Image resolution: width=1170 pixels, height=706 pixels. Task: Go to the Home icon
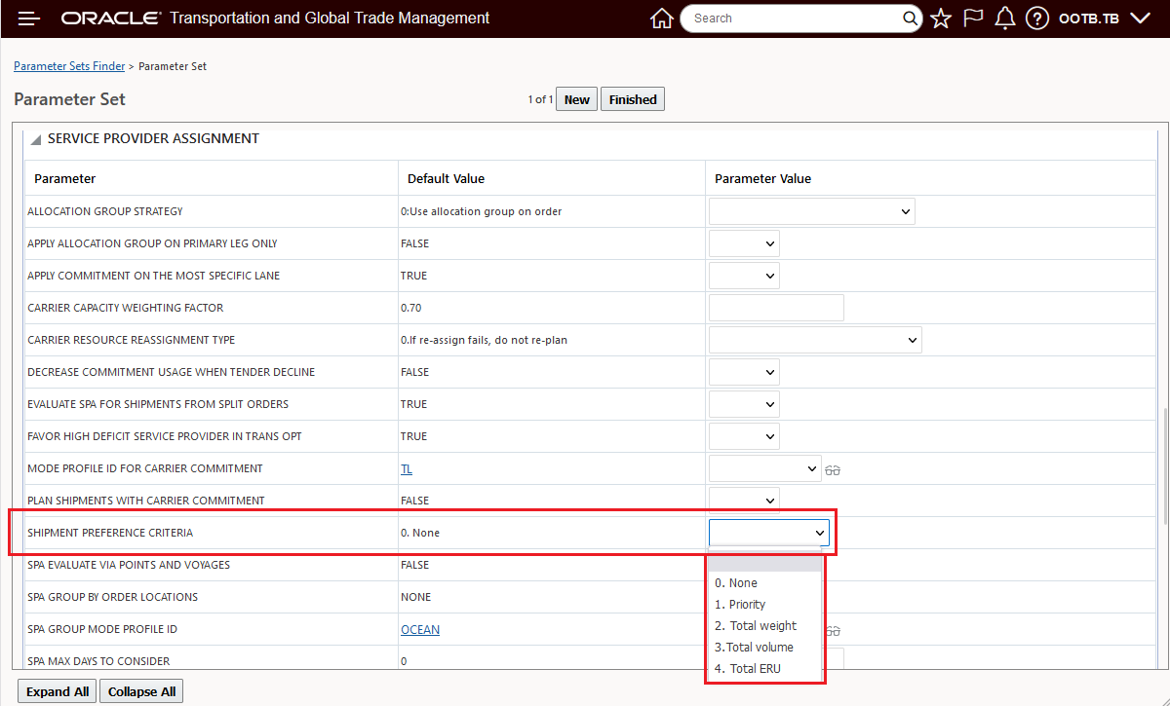[661, 19]
